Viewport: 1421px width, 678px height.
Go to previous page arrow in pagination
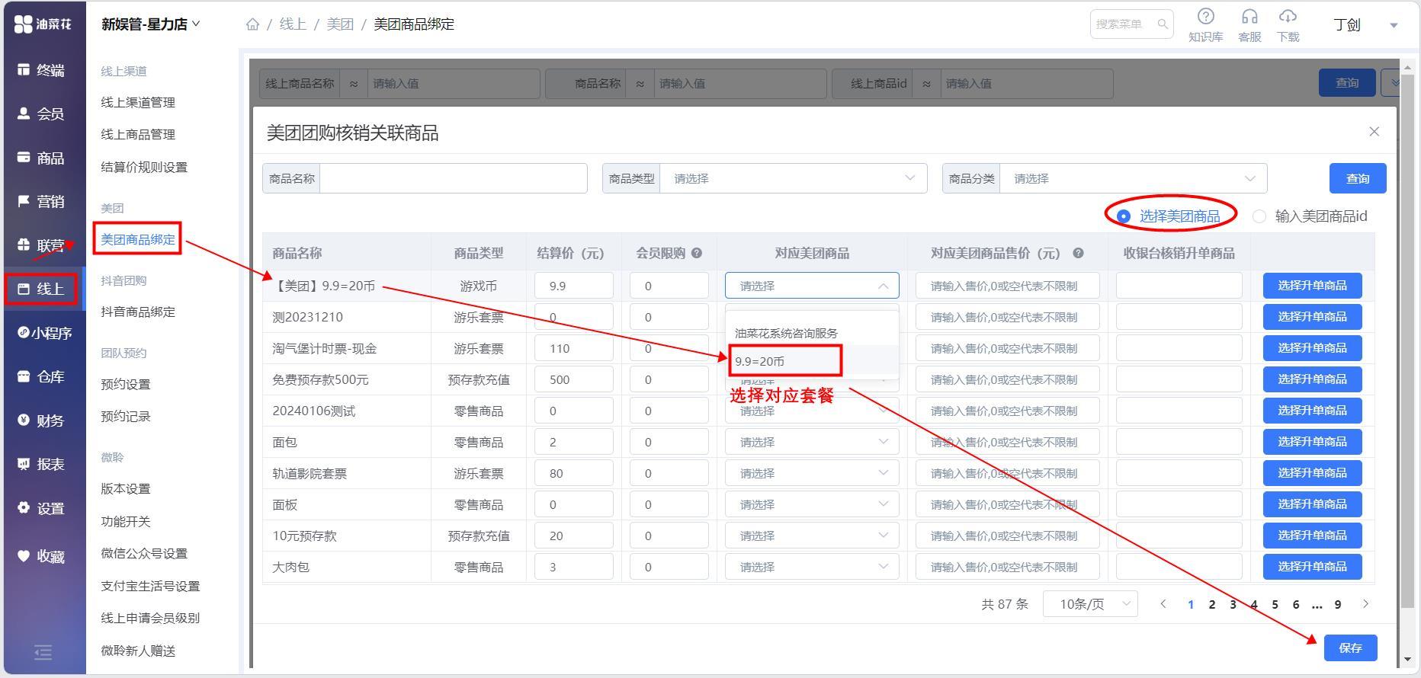click(x=1163, y=604)
